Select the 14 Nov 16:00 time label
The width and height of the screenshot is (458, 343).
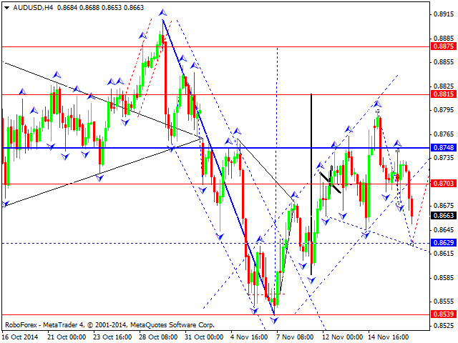tap(388, 337)
